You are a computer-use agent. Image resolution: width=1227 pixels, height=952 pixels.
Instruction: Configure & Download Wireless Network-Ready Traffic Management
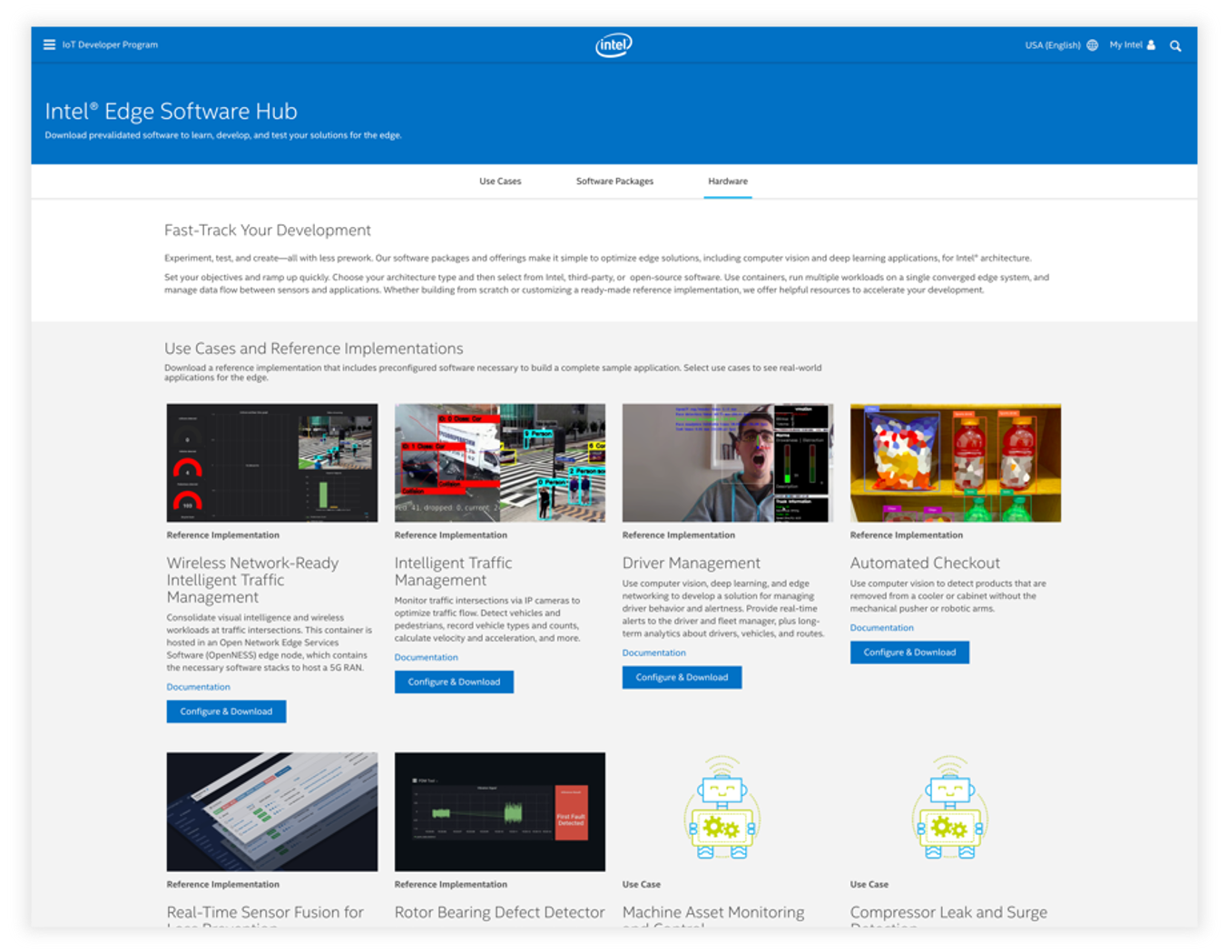click(226, 712)
